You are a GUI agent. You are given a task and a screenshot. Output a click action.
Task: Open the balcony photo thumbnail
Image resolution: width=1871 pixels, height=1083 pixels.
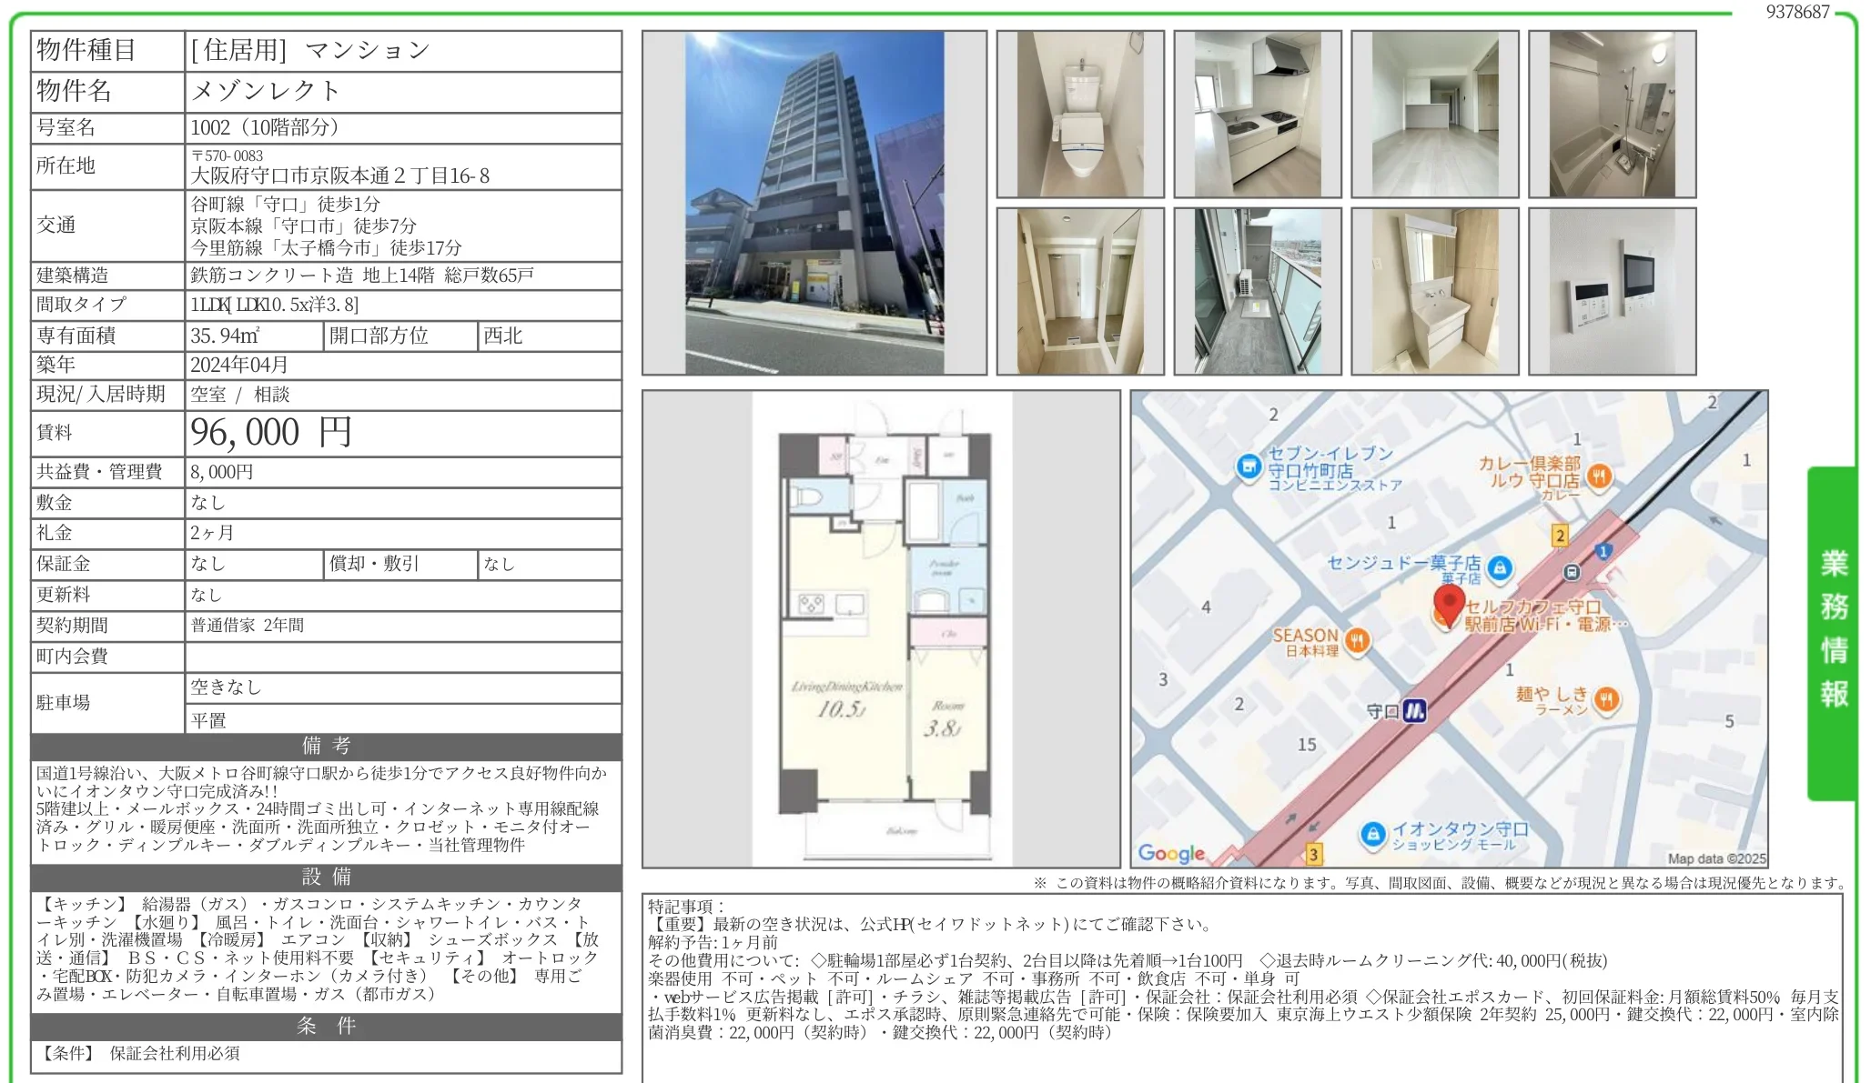[1257, 291]
